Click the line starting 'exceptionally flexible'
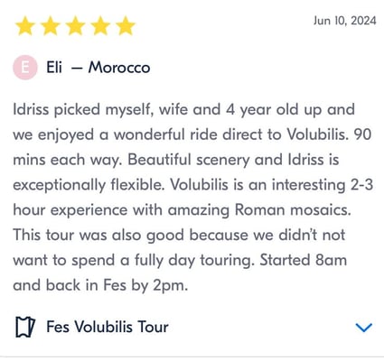 coord(193,185)
